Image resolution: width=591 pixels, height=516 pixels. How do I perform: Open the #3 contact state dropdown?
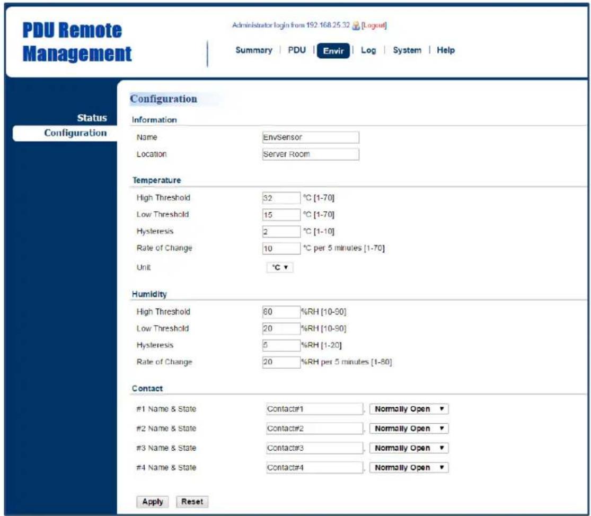(x=409, y=448)
